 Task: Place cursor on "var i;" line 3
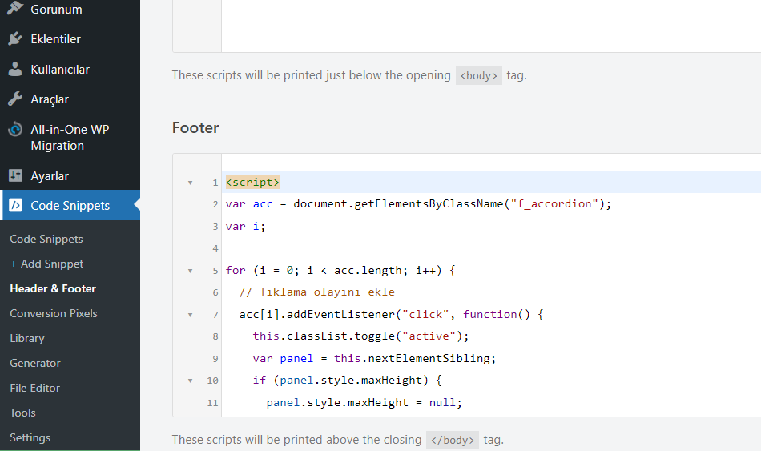[245, 226]
